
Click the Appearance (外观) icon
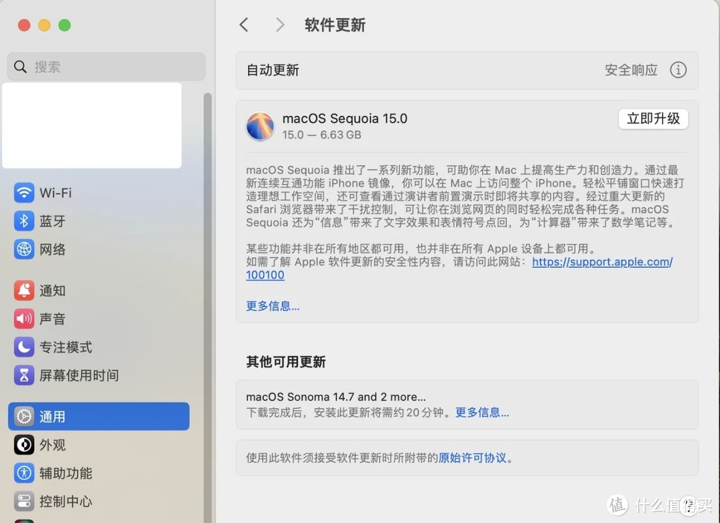tap(24, 444)
